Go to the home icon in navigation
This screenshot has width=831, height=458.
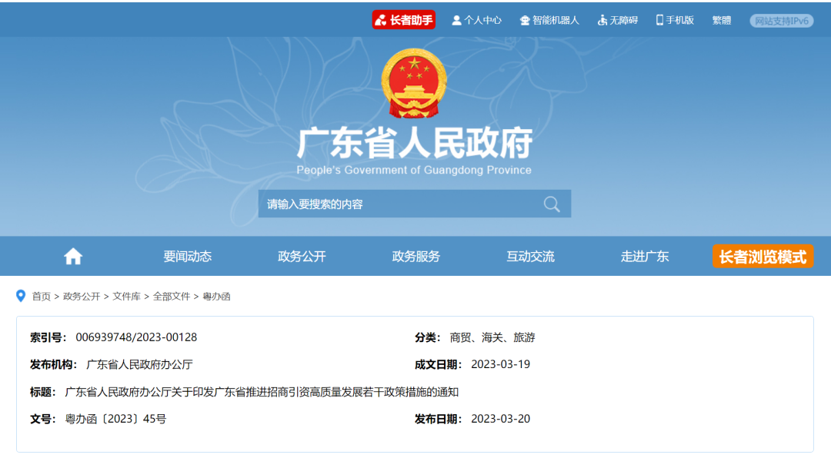pyautogui.click(x=73, y=256)
